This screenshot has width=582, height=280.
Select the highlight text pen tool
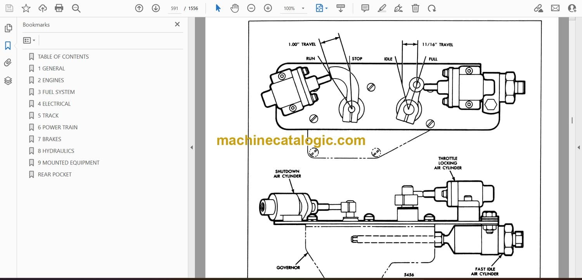pos(382,8)
